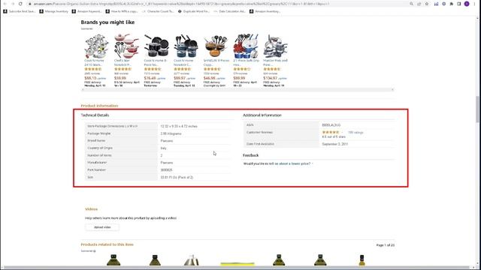481x270 pixels.
Task: Open the last small olive oil bottle thumbnail
Action: (362, 260)
